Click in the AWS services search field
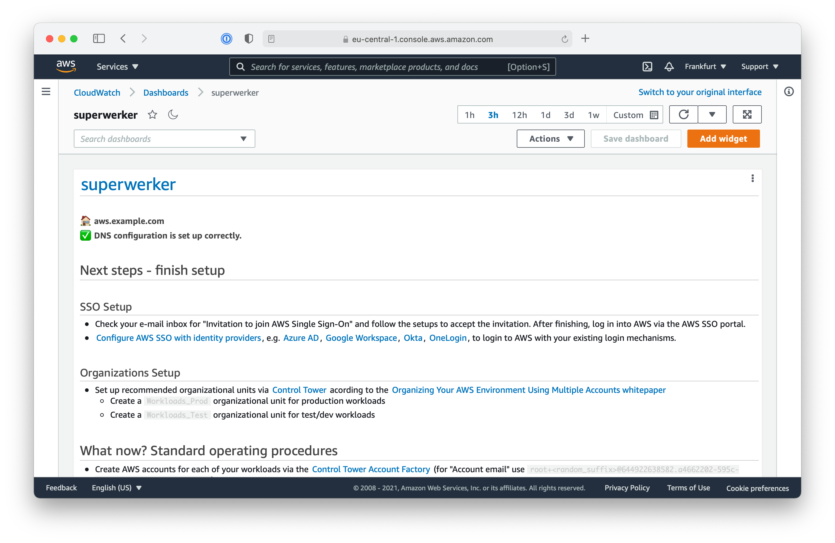This screenshot has width=835, height=543. (392, 67)
